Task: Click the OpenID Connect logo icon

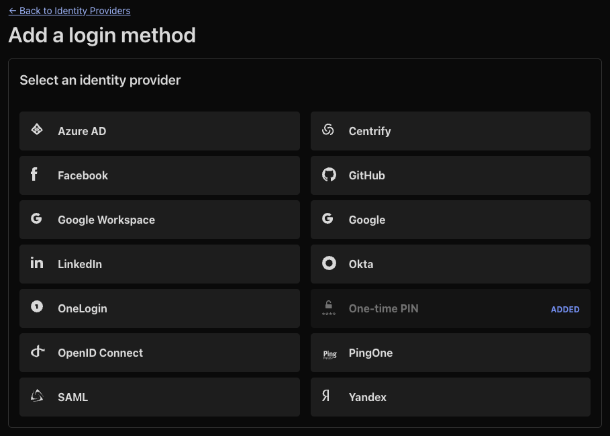Action: pyautogui.click(x=37, y=352)
